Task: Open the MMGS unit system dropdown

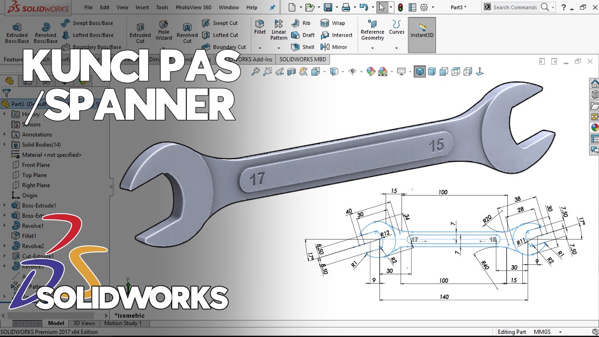Action: [x=560, y=332]
